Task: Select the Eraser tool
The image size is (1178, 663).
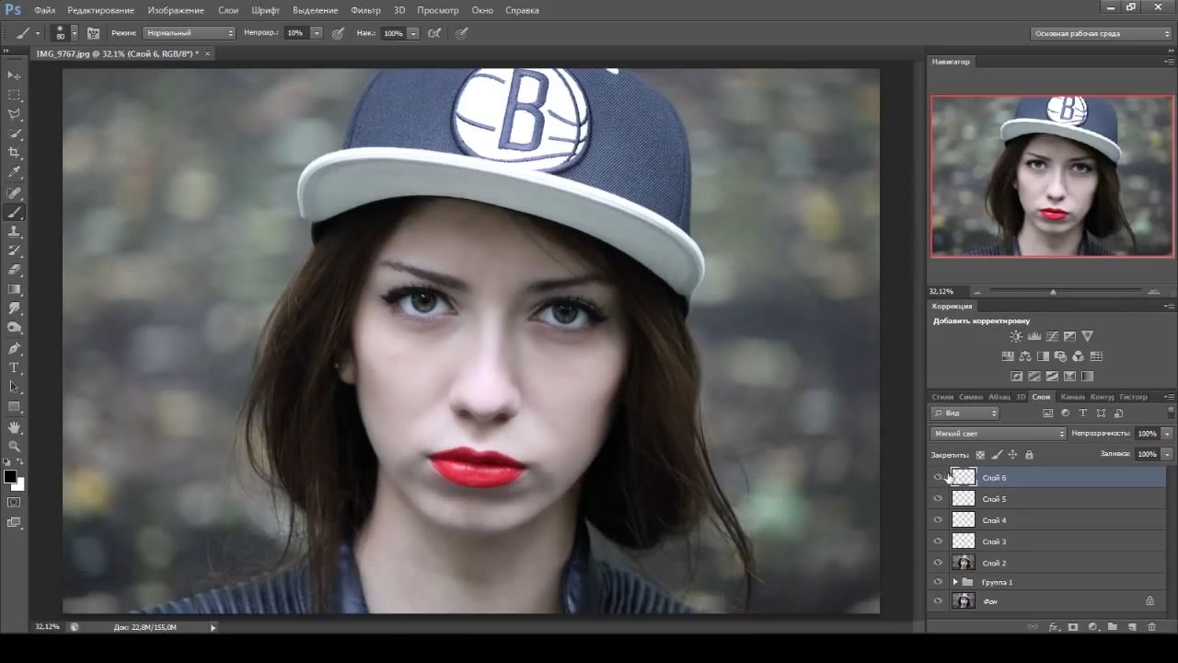Action: point(15,270)
